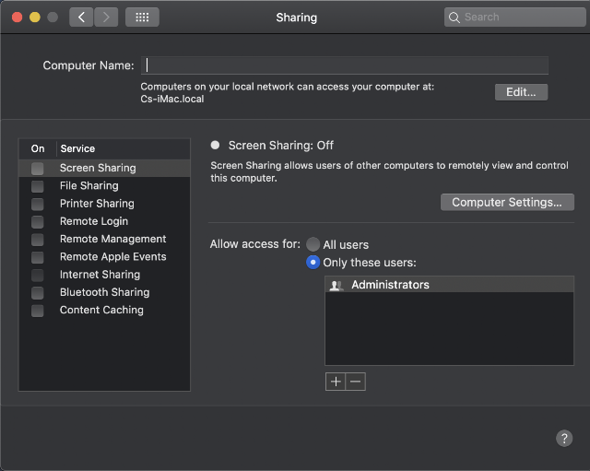Click the Screen Sharing: Off status text

tap(280, 146)
